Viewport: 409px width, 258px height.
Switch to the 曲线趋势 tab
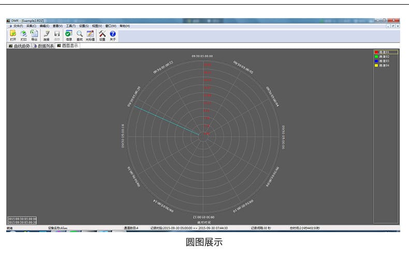point(22,46)
